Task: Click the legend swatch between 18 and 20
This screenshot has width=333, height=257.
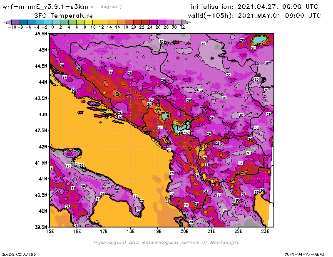Action: [129, 22]
